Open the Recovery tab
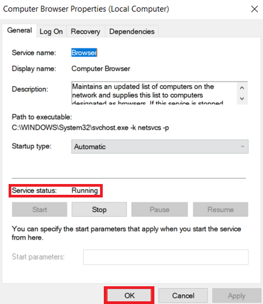Viewport: 263px width, 304px height. 86,31
